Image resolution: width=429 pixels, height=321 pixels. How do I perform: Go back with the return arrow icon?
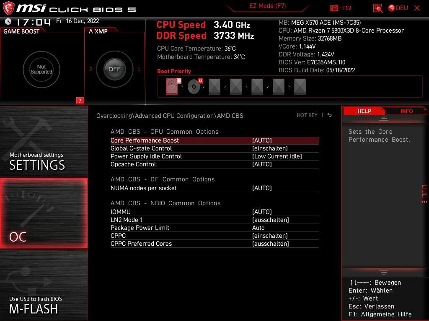[329, 115]
